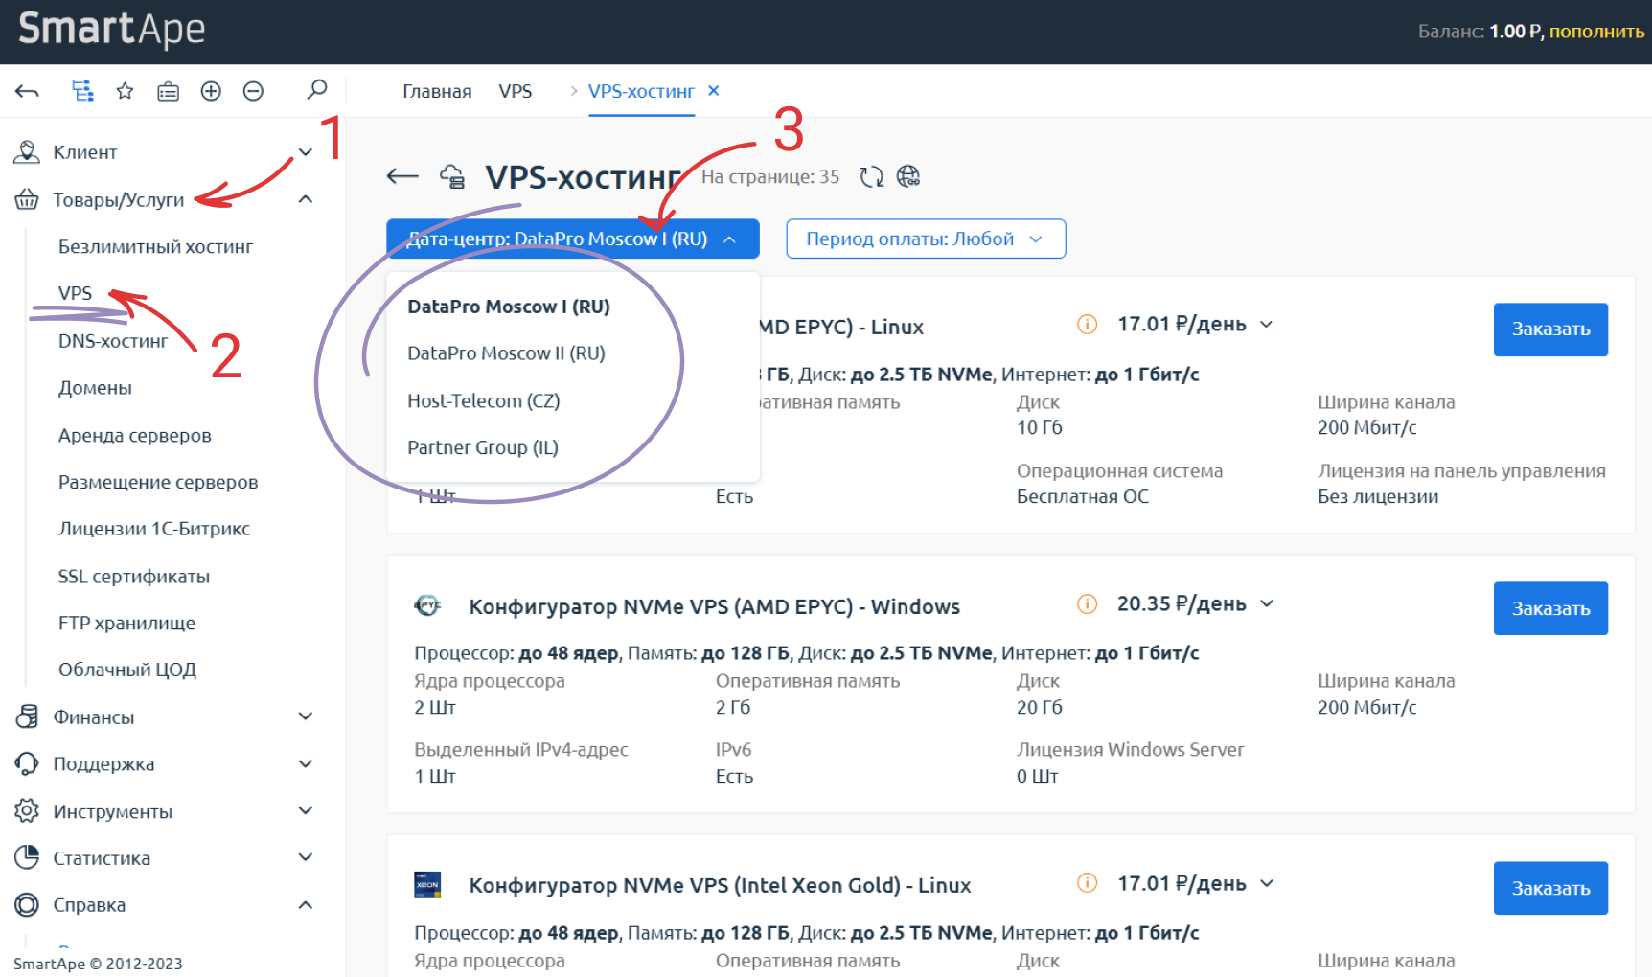Click the collapse all minus icon
The image size is (1652, 977).
pyautogui.click(x=253, y=91)
